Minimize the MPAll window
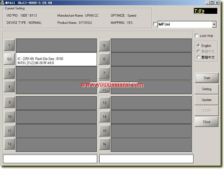 click(x=207, y=2)
